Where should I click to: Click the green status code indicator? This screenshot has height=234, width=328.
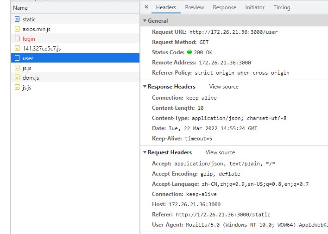click(x=189, y=52)
